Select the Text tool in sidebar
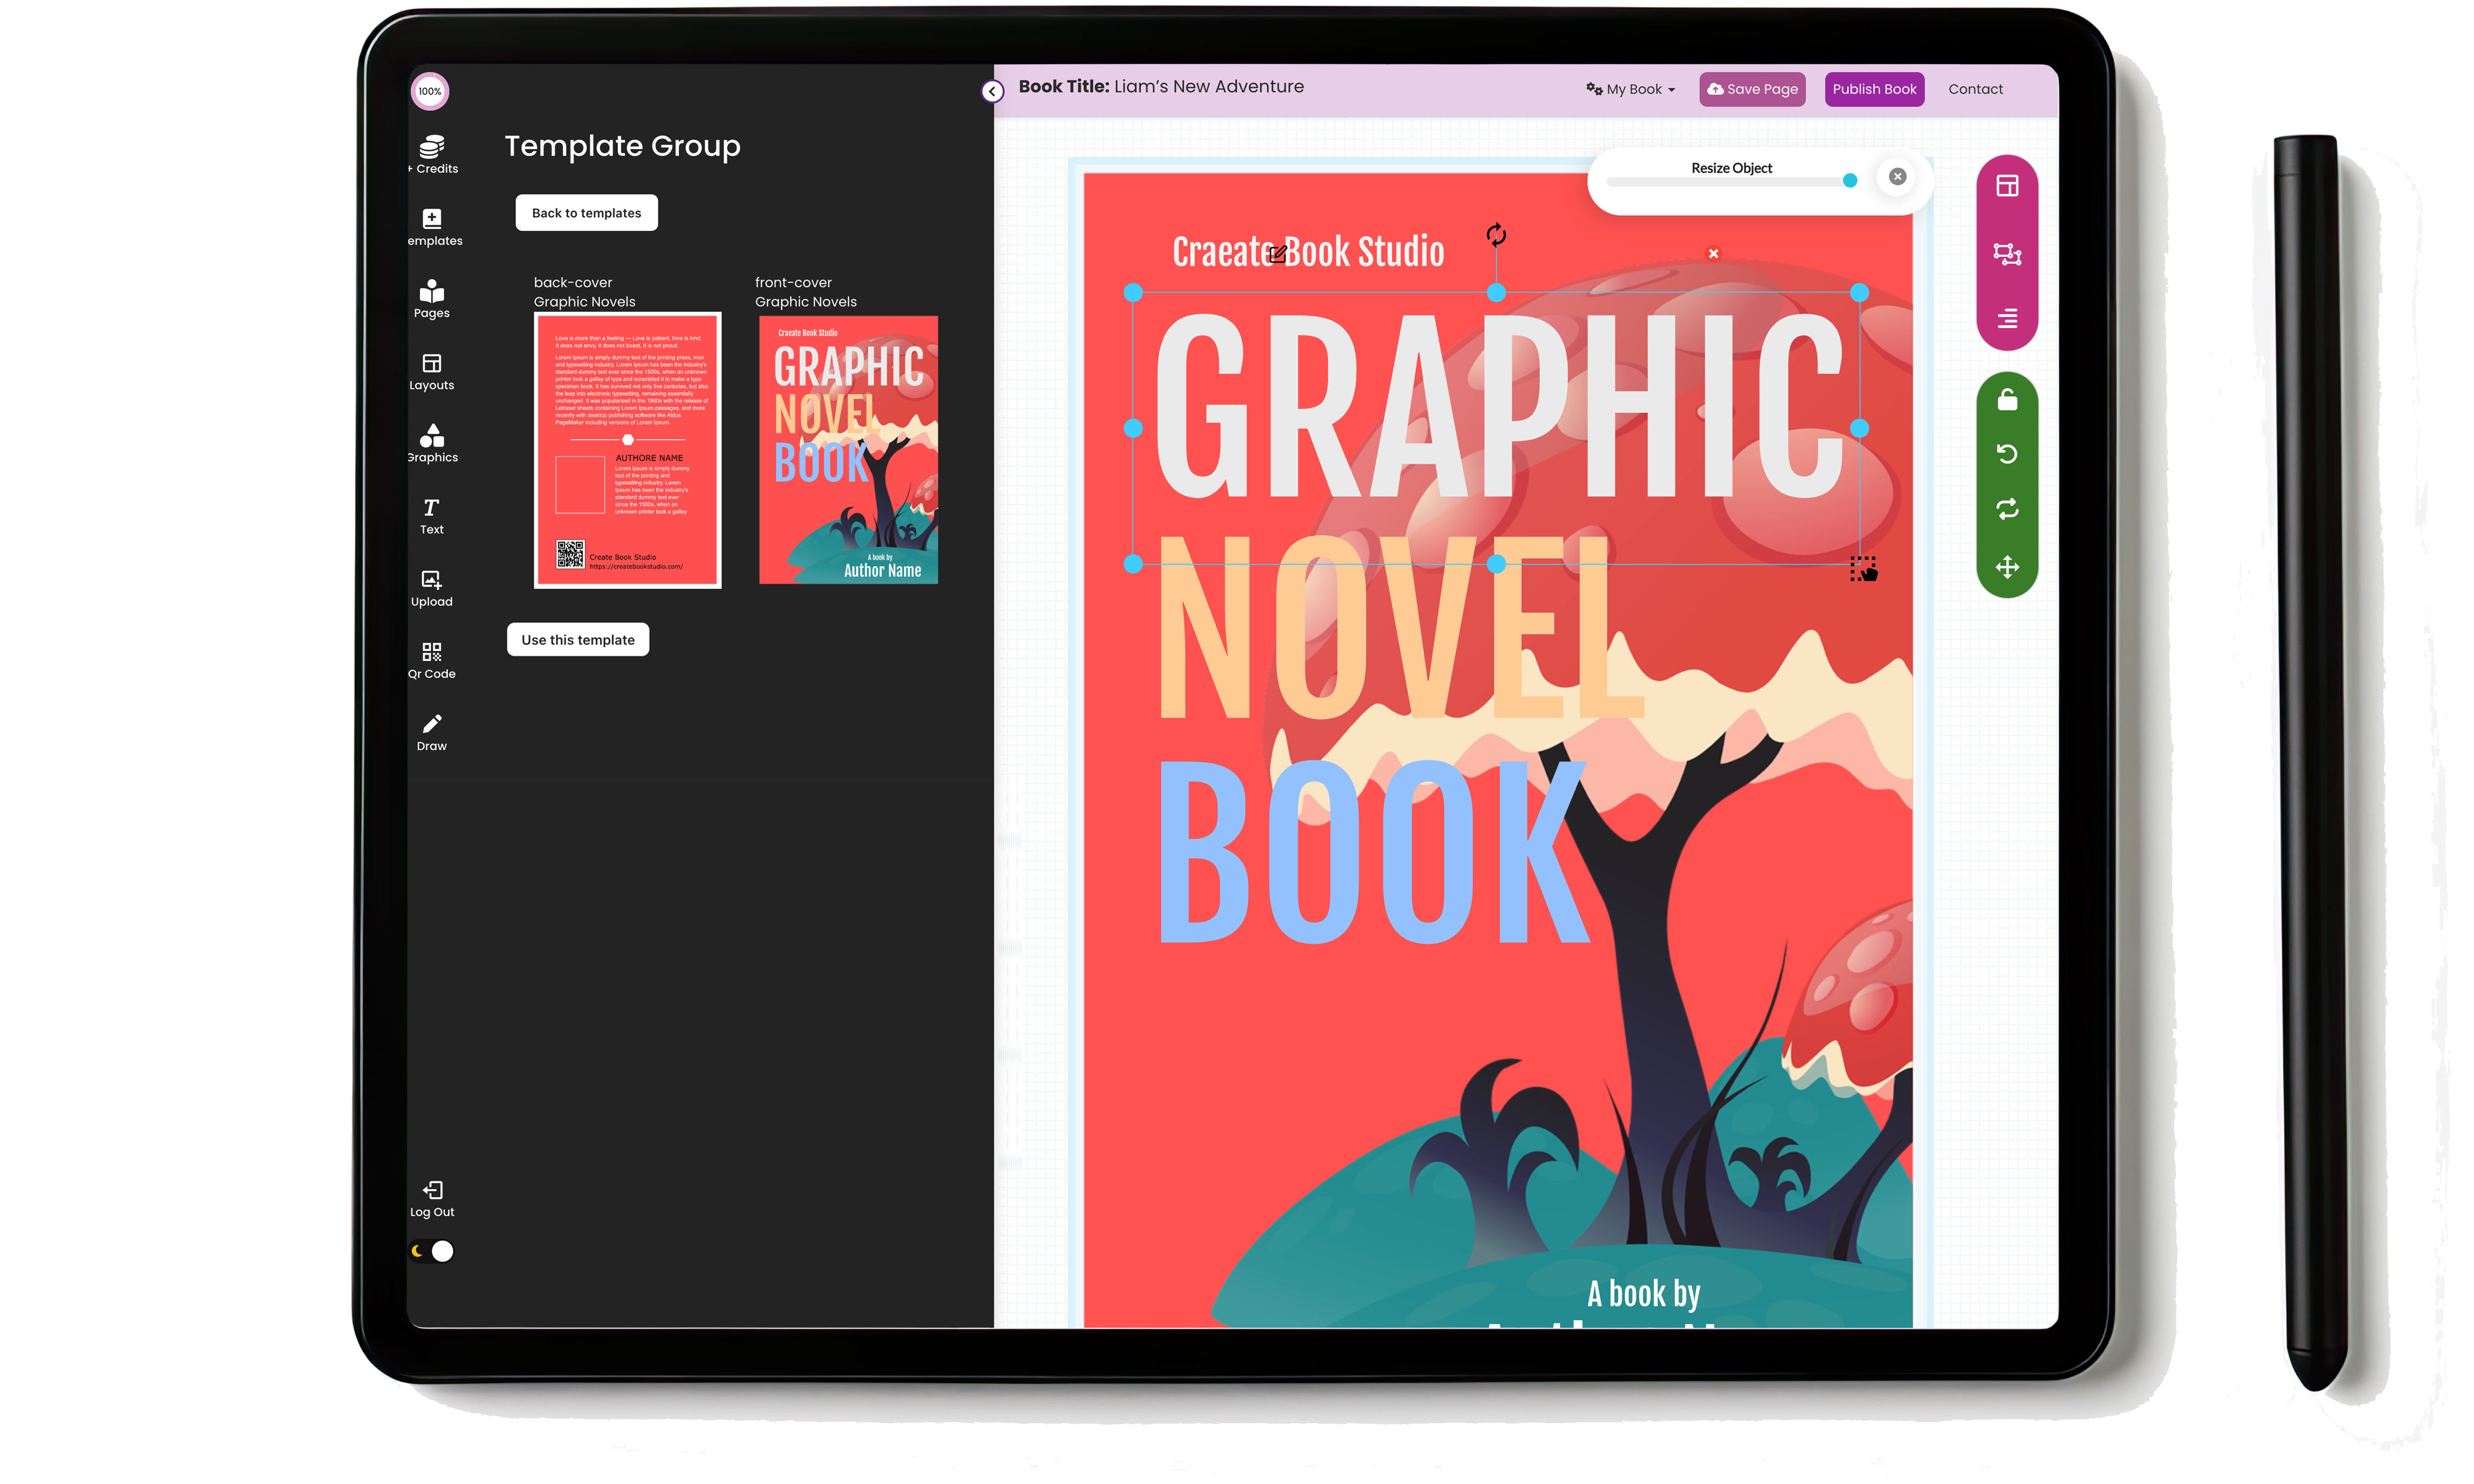The height and width of the screenshot is (1484, 2474). pyautogui.click(x=432, y=516)
